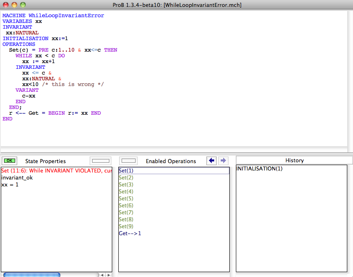
Task: Click the green OK invariant status indicator
Action: tap(9, 161)
